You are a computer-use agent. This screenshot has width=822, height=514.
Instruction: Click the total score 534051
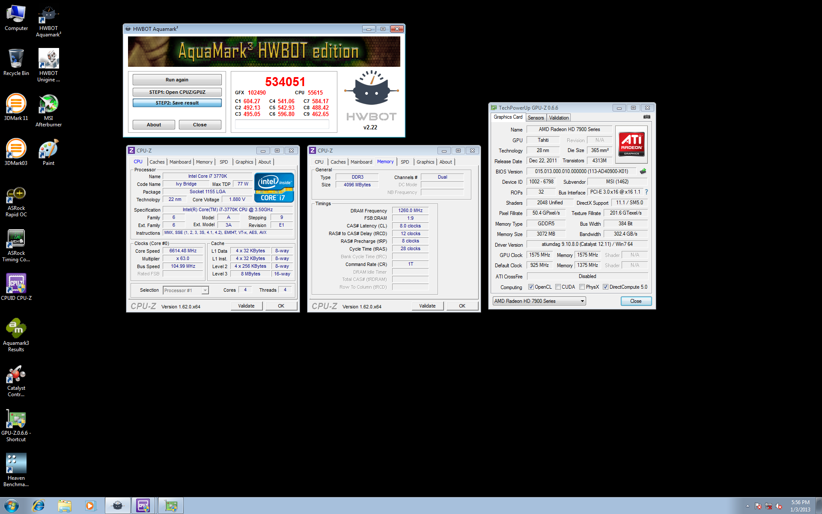[285, 82]
